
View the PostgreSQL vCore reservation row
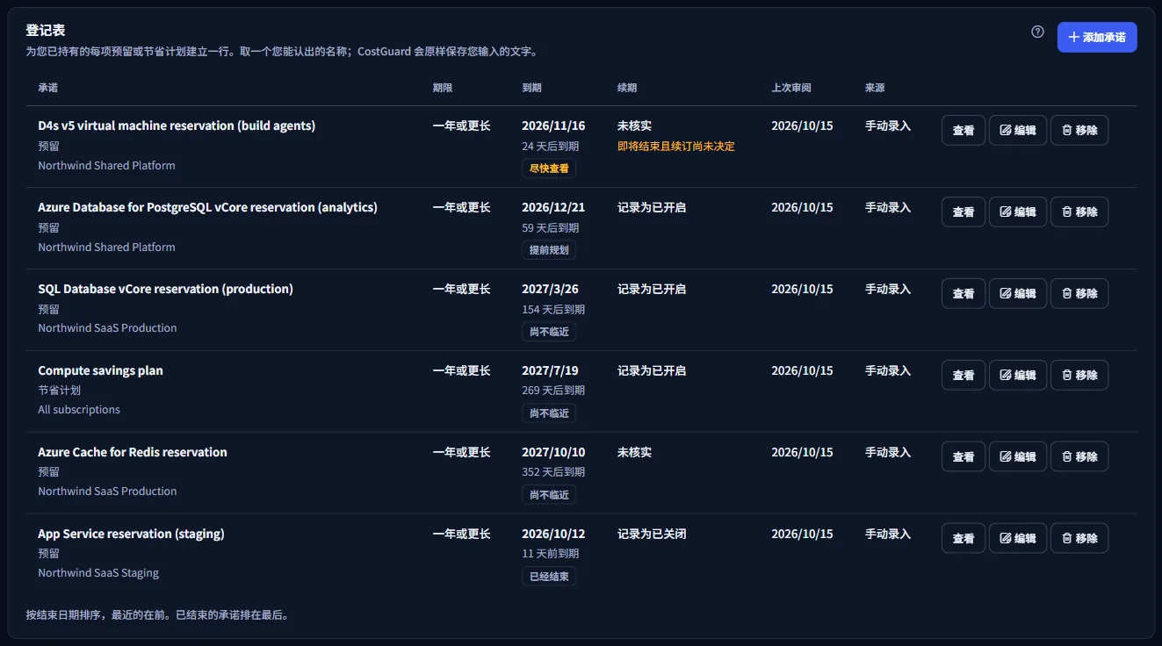964,212
